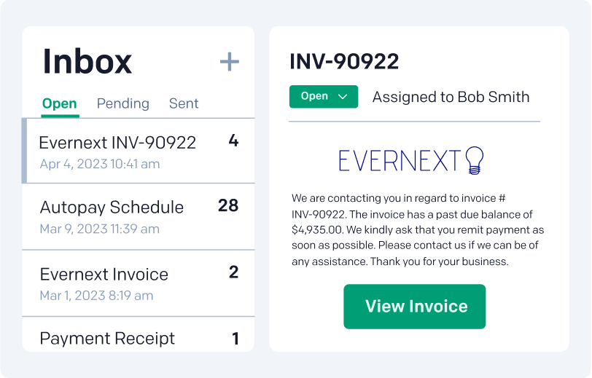Switch to the Open tab
Viewport: 592px width, 378px height.
tap(60, 103)
